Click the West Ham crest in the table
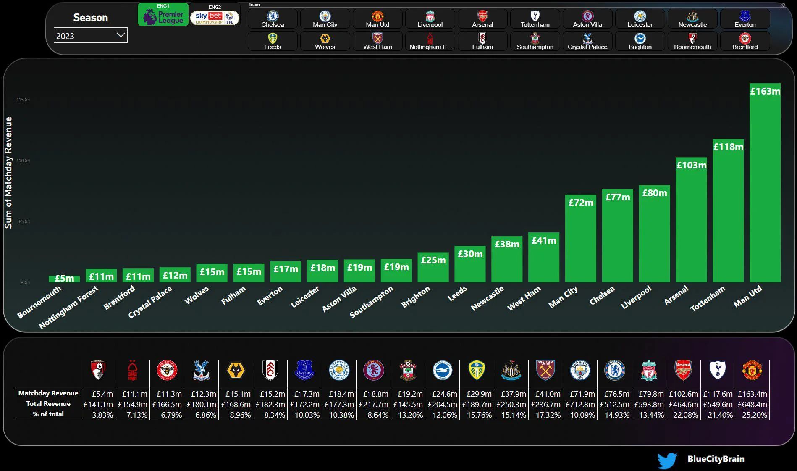Screen dimensions: 797x471 545,370
